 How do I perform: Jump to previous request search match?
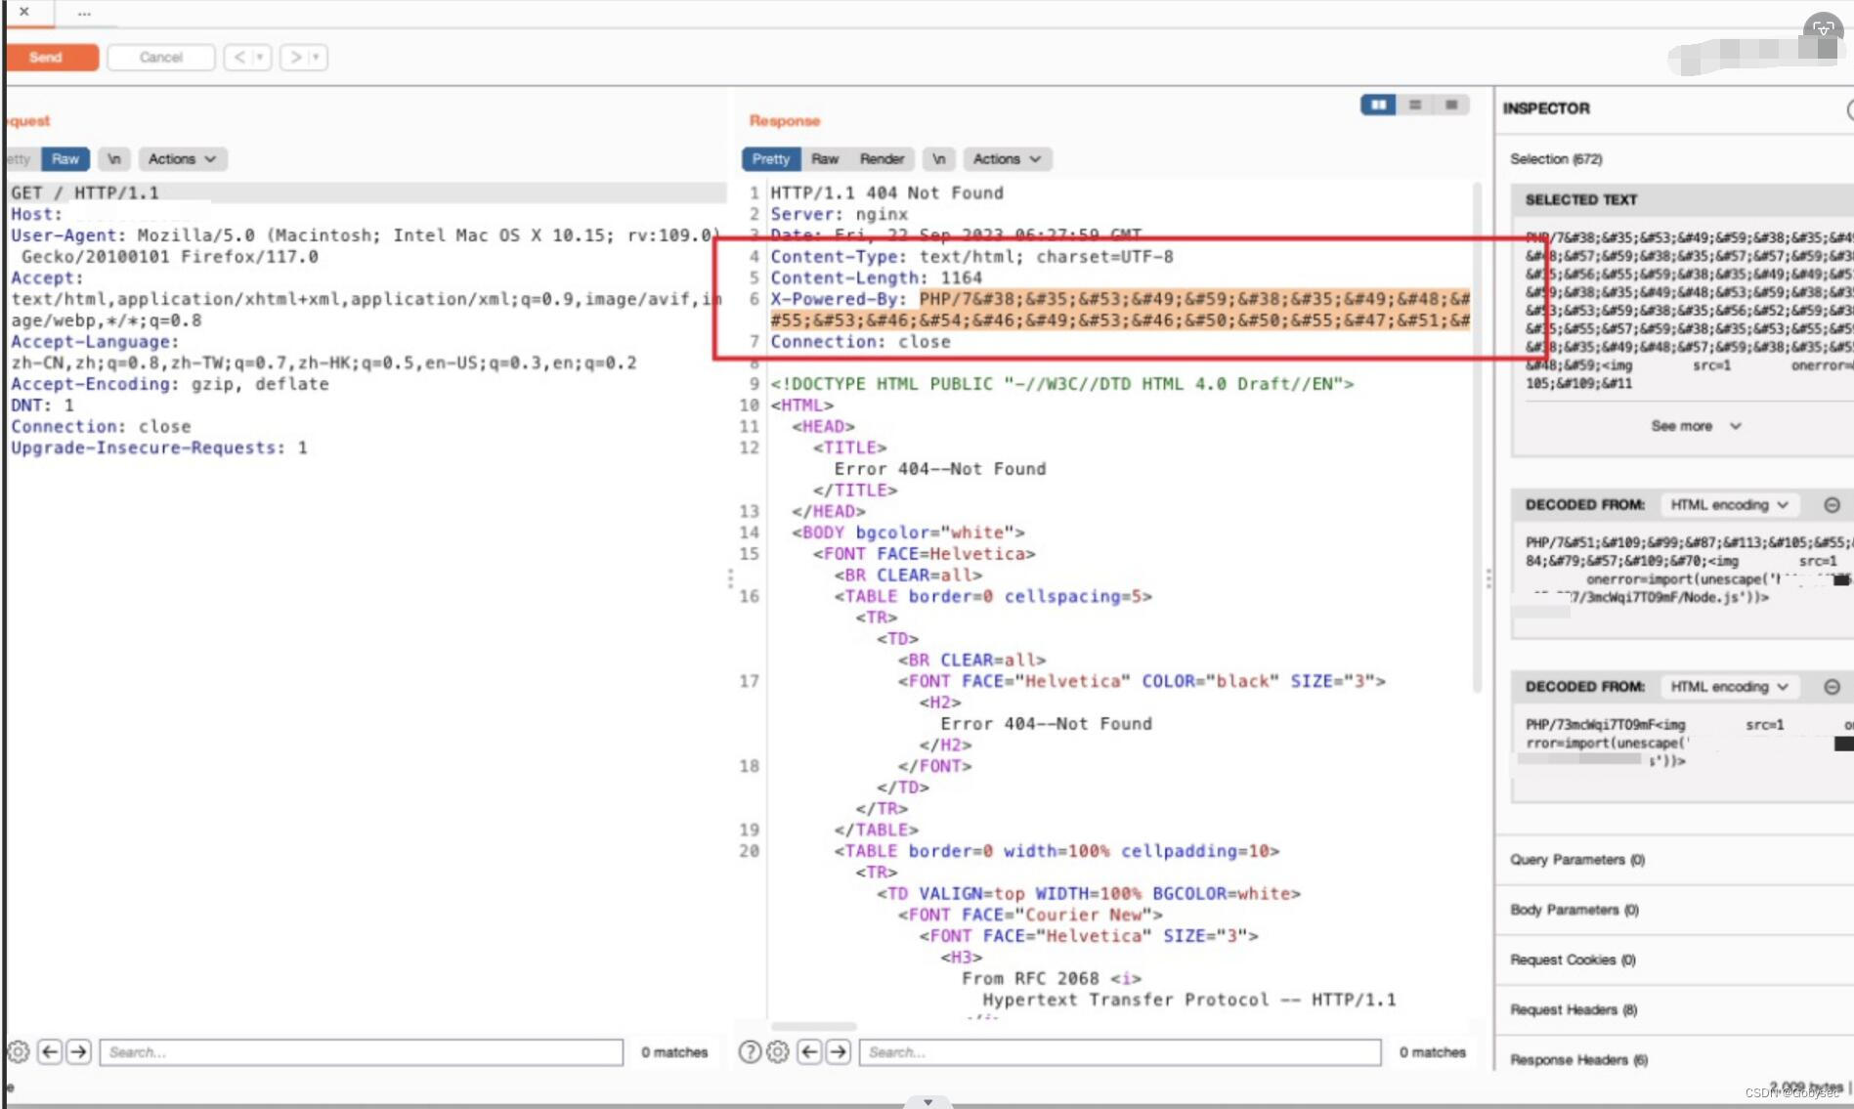tap(50, 1052)
